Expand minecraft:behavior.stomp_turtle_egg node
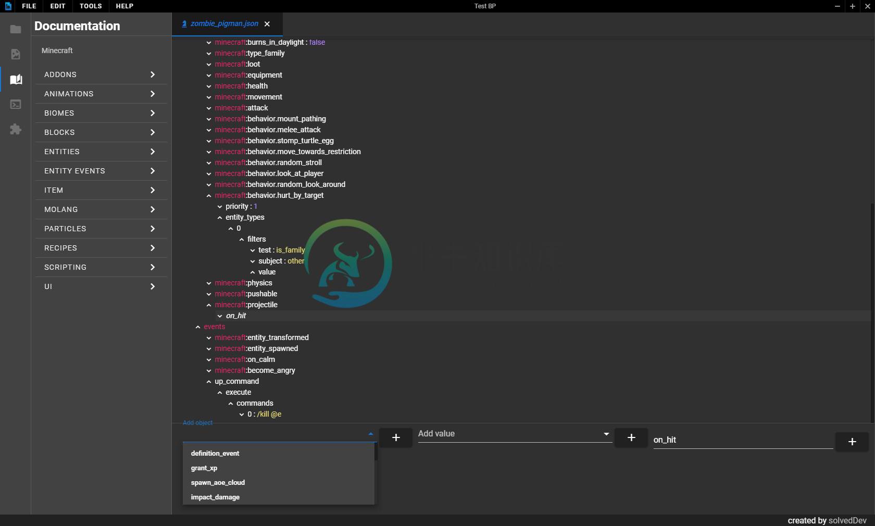 pyautogui.click(x=209, y=141)
